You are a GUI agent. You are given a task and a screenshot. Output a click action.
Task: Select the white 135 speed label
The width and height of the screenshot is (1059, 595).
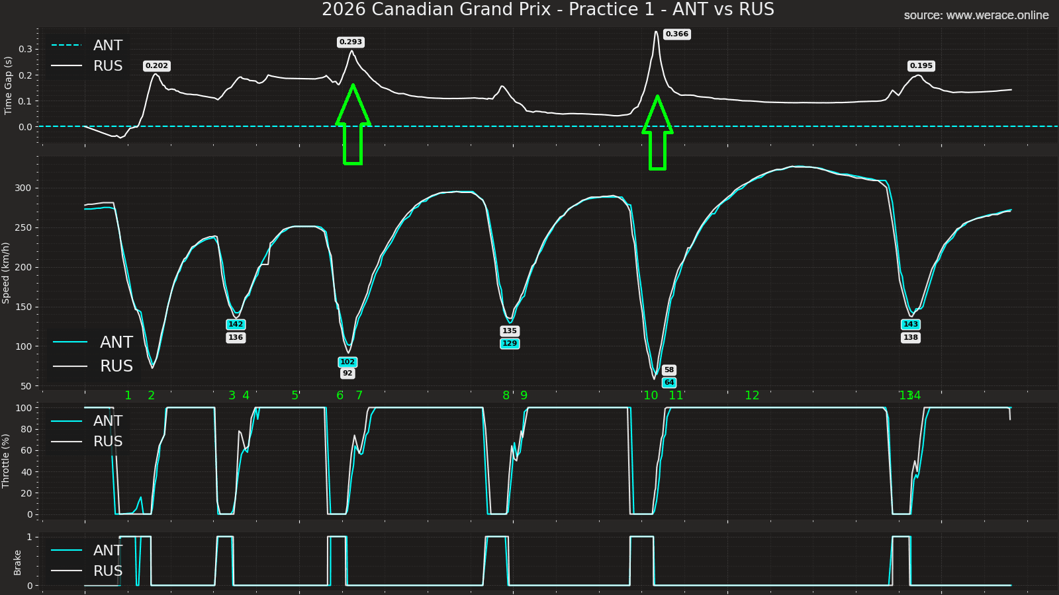(x=510, y=331)
